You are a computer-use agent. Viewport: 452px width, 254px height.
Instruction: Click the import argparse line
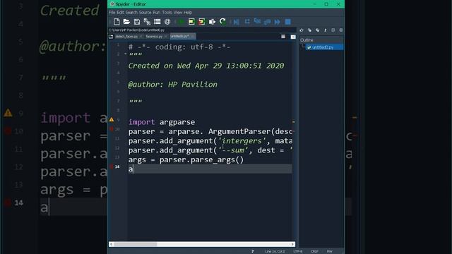[x=162, y=122]
